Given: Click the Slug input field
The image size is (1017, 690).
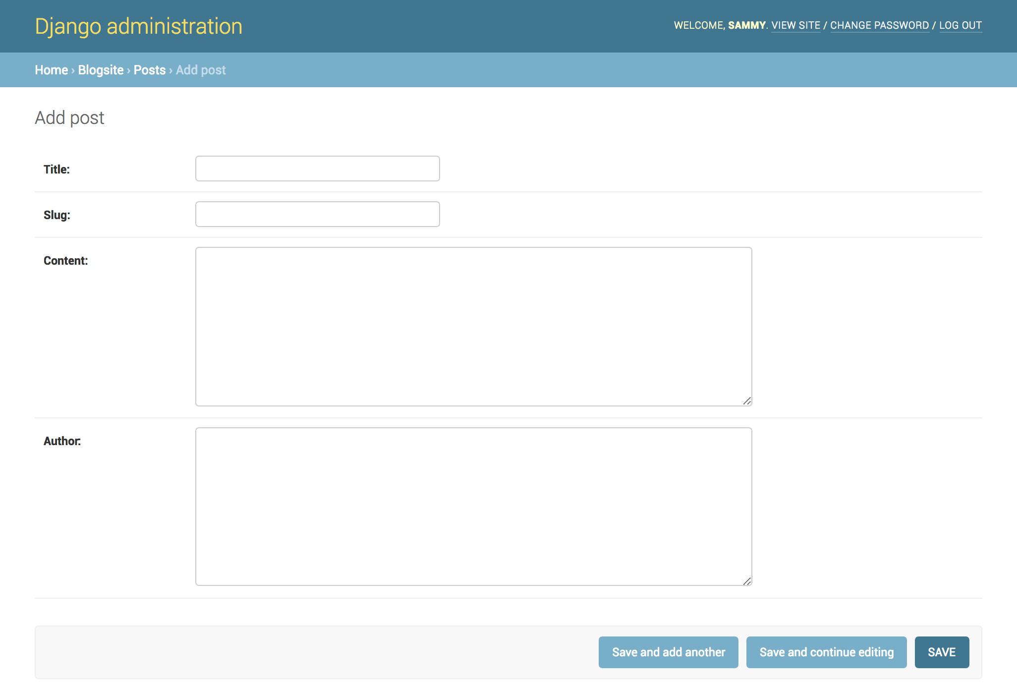Looking at the screenshot, I should [x=317, y=214].
